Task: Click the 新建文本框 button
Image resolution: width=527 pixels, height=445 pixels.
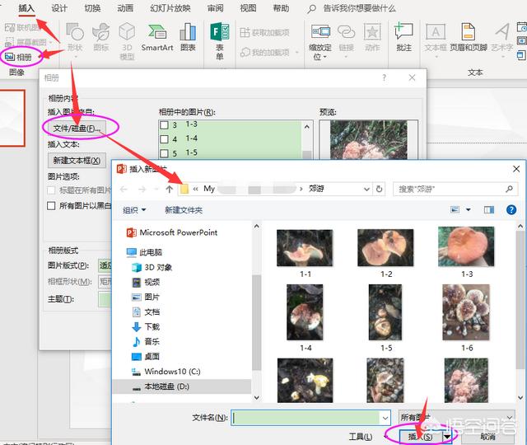Action: pyautogui.click(x=77, y=161)
